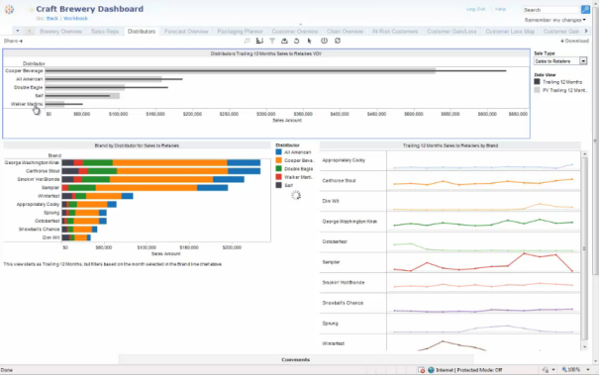Select All American legend color swatch

278,152
